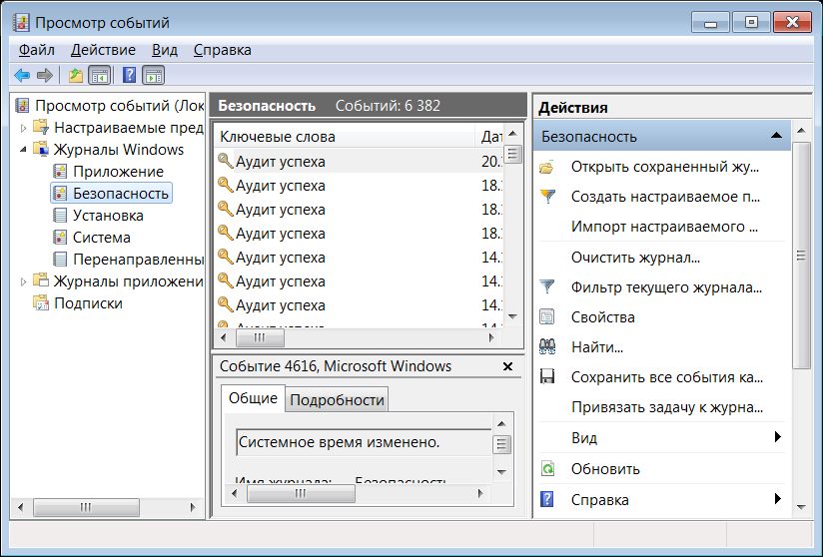Screen dimensions: 823x557
Task: Click the open saved log folder icon
Action: pos(547,168)
